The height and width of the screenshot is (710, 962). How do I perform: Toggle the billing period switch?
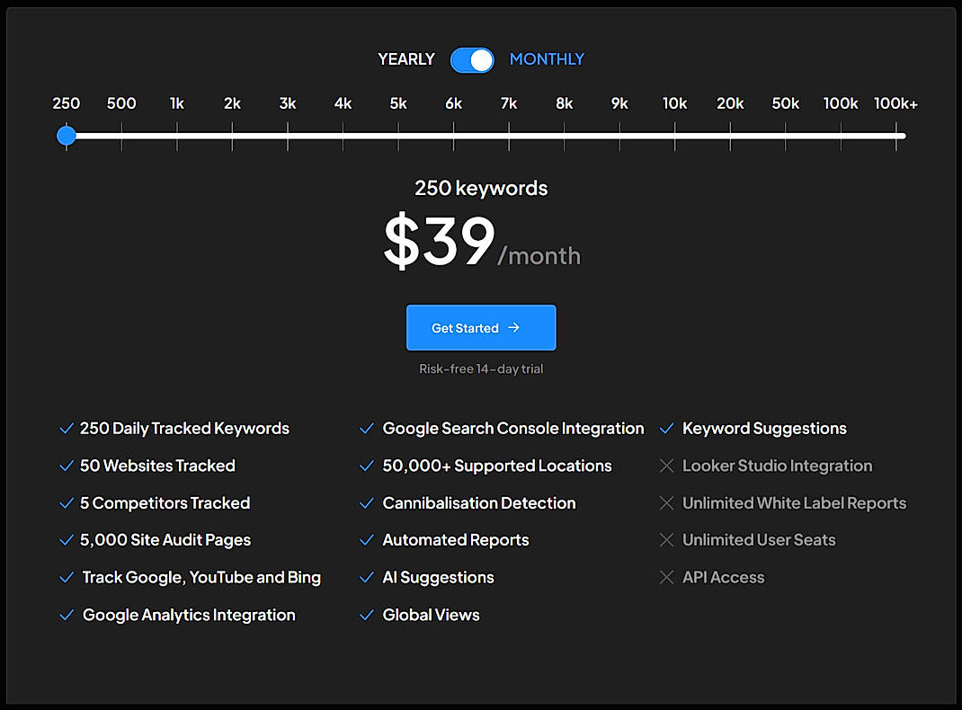472,59
